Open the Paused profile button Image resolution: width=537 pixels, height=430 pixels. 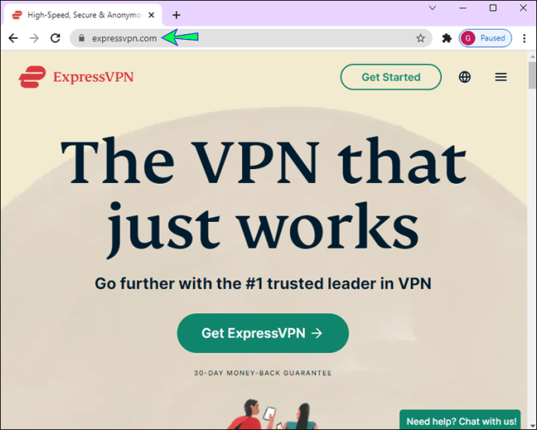pyautogui.click(x=486, y=38)
